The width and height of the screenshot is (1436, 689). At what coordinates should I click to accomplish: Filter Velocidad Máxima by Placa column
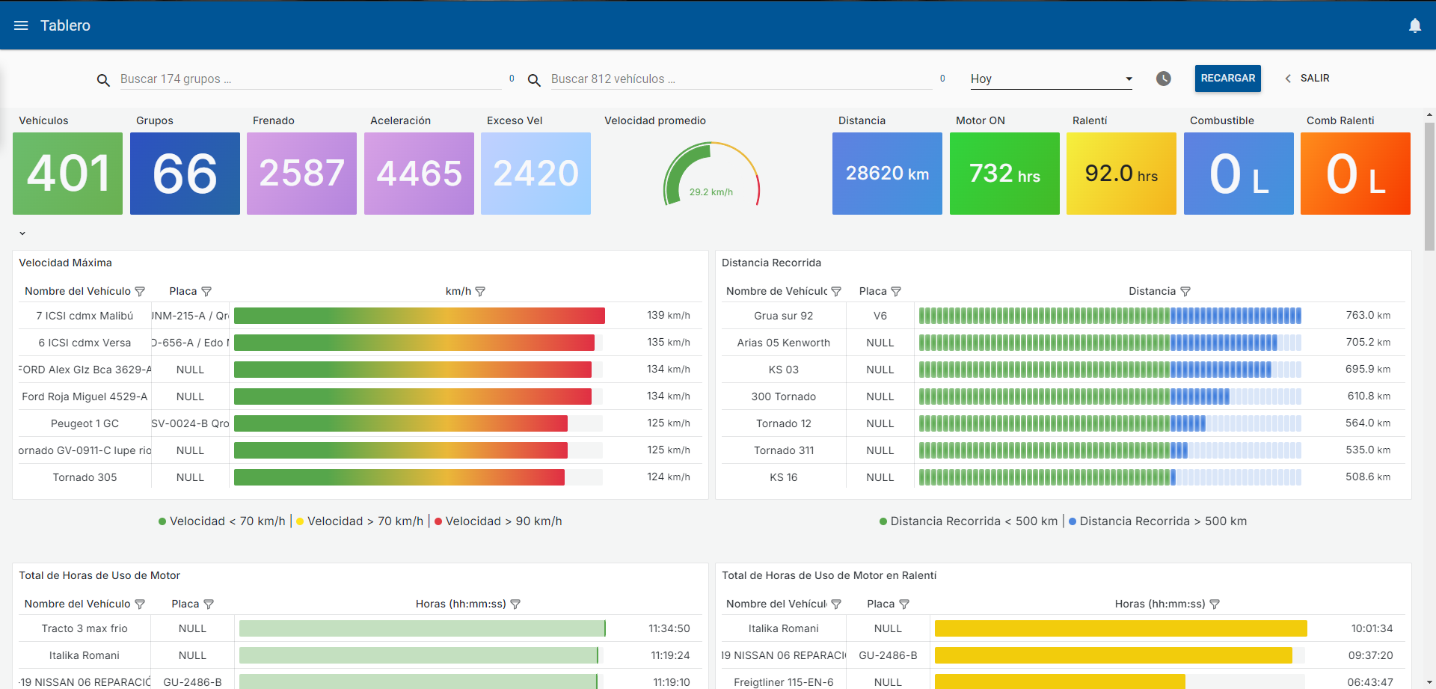pos(206,292)
